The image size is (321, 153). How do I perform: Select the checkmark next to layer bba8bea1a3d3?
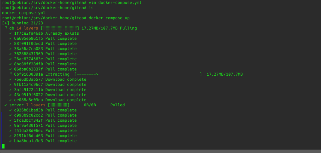pos(11,141)
